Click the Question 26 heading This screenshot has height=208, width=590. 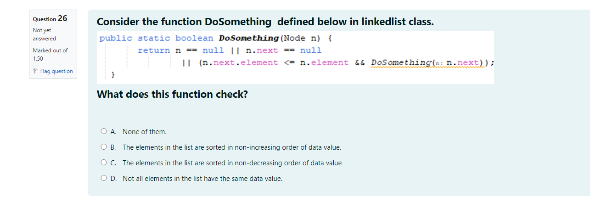tap(50, 18)
